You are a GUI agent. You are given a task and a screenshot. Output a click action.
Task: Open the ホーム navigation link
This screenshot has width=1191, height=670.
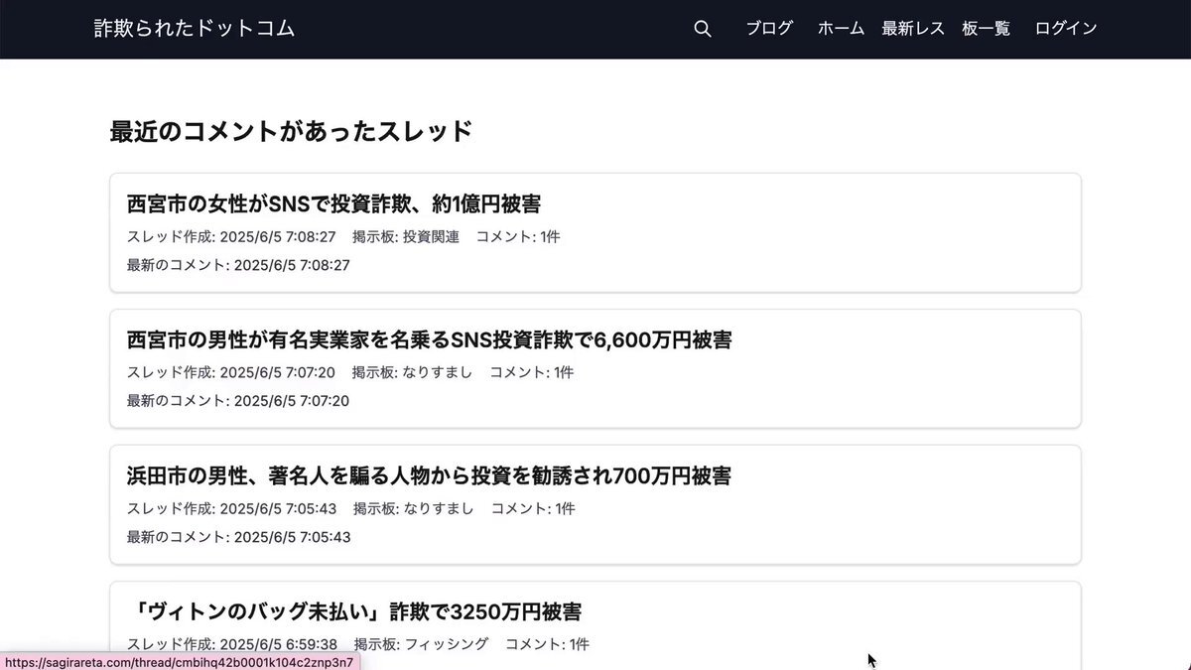pos(841,29)
